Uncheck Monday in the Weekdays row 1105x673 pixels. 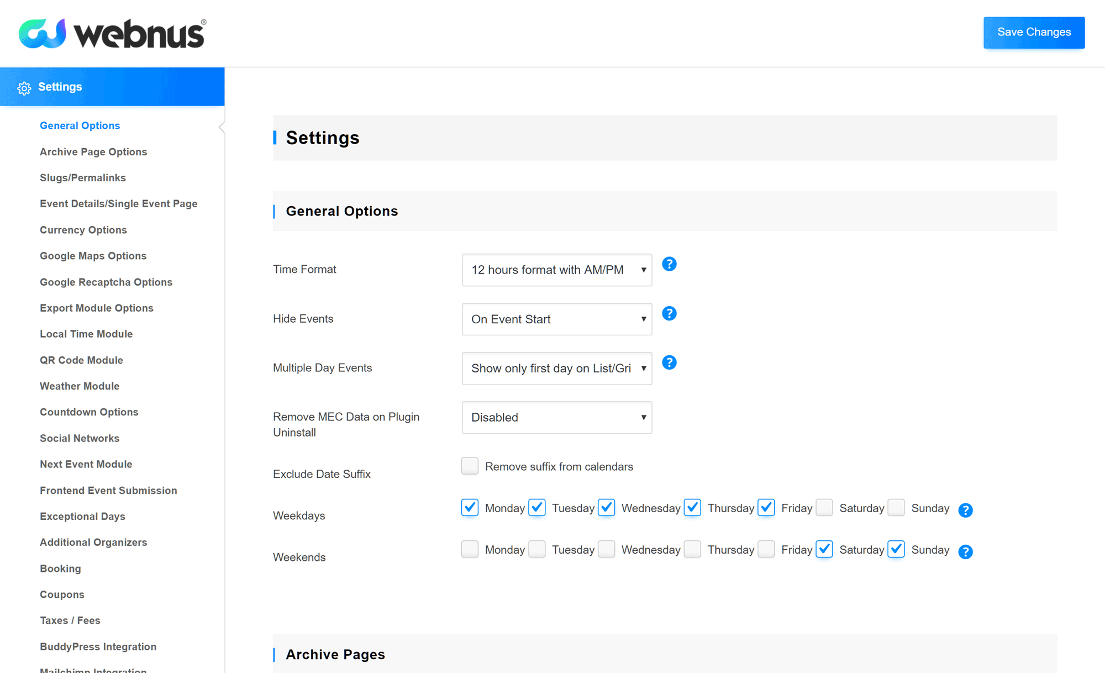pos(470,507)
